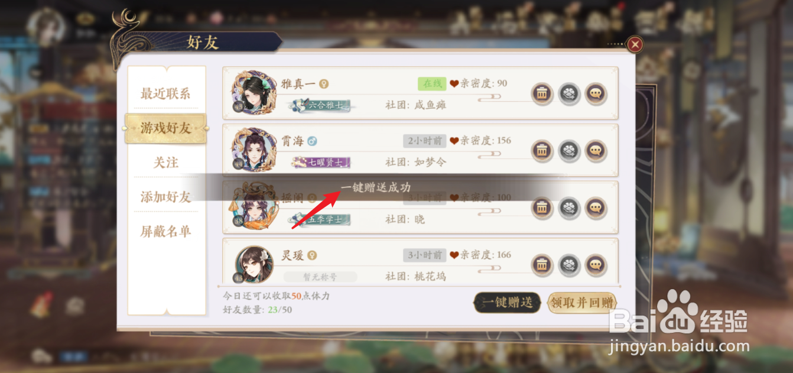Click trash icon in 灵瑗 row
The width and height of the screenshot is (793, 373).
tap(542, 265)
